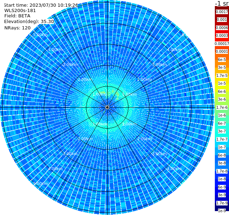The image size is (229, 215).
Task: Select the 1.7e-7 cyan colorbar label
Action: (222, 139)
